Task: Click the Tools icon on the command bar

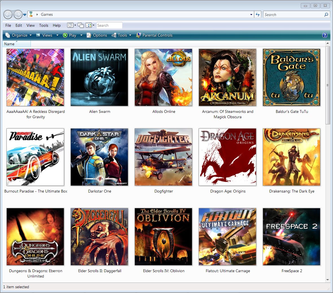Action: (x=114, y=35)
